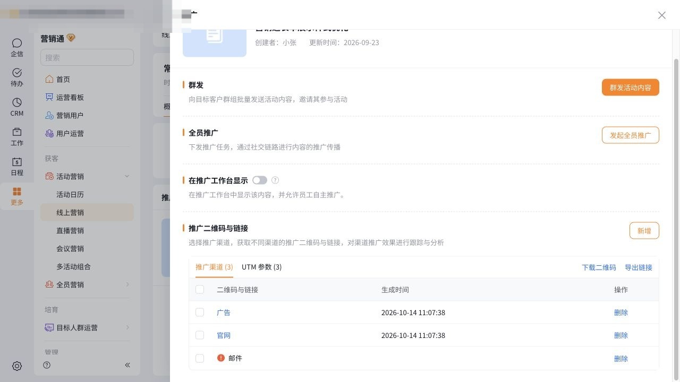Click 下载二维码 link
The image size is (680, 382).
(599, 267)
